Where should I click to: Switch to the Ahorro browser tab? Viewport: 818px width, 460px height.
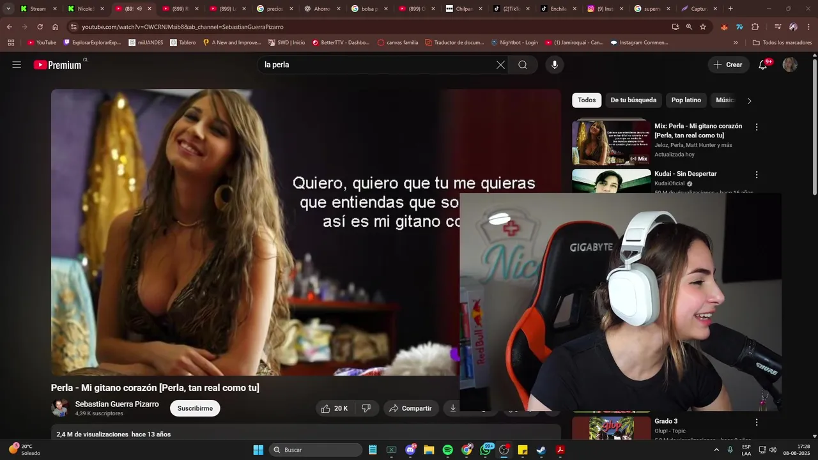pyautogui.click(x=323, y=9)
